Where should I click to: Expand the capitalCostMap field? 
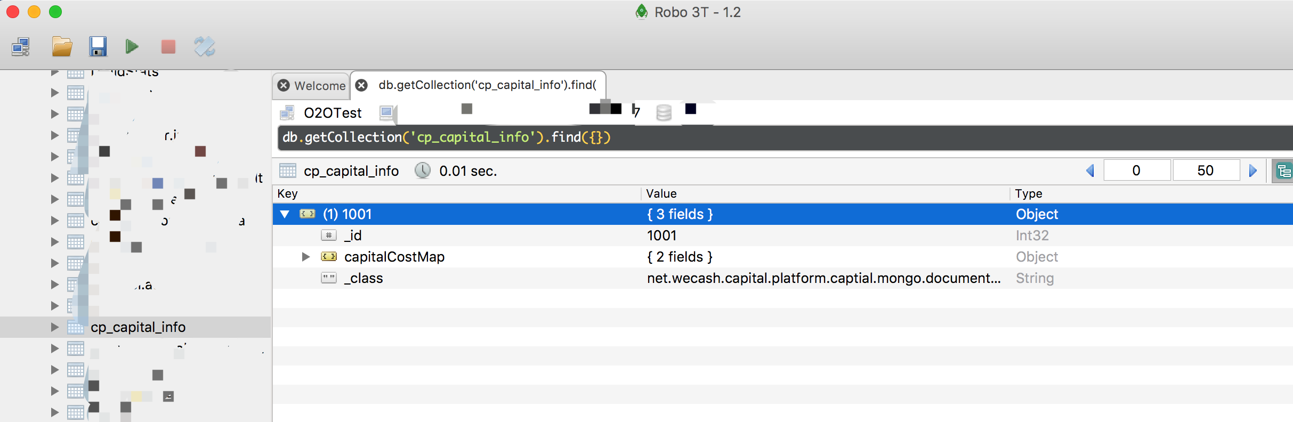point(305,257)
